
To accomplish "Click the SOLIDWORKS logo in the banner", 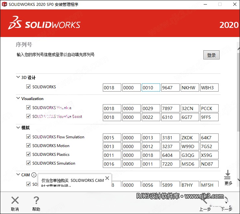I will [44, 23].
